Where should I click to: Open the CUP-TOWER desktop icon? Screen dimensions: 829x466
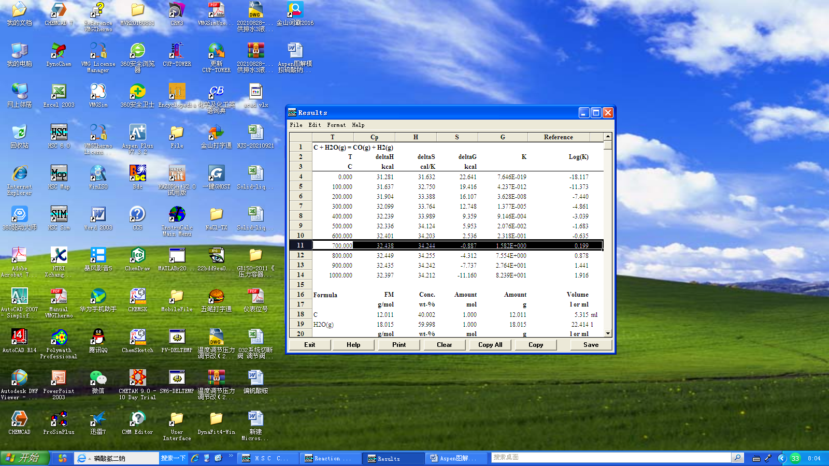pos(177,54)
